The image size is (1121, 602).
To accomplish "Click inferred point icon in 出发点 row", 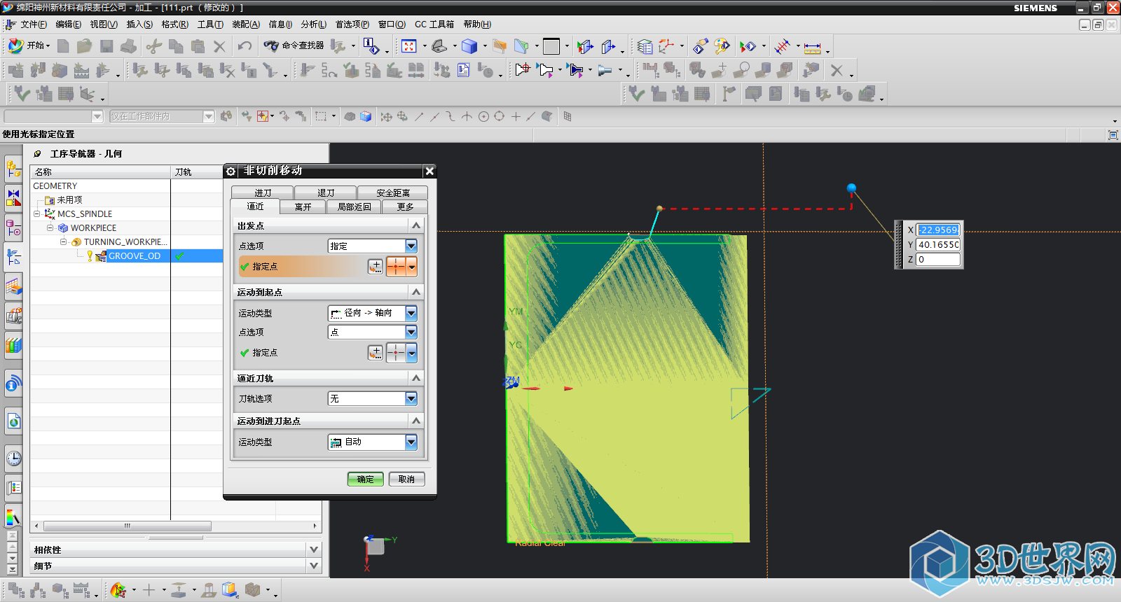I will tap(397, 267).
